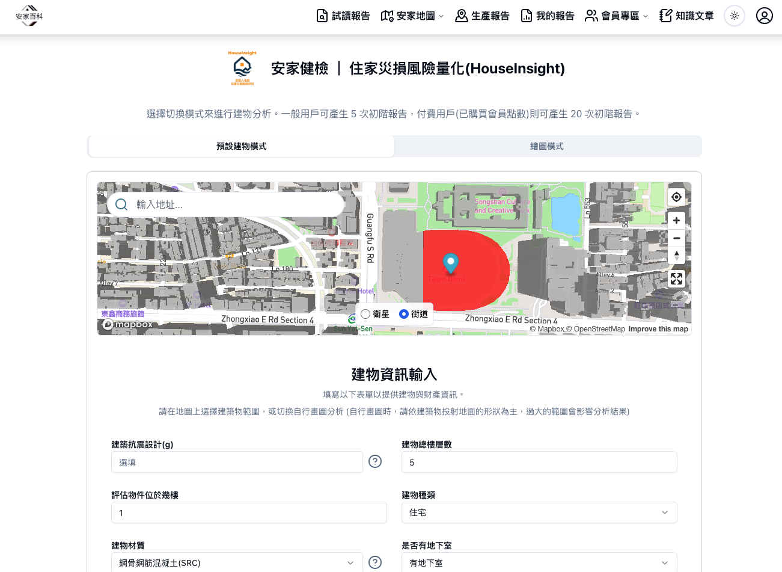
Task: Zoom in using the map plus icon
Action: pos(676,220)
